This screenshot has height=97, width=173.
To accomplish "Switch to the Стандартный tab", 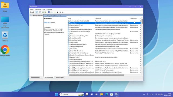I will click(x=59, y=77).
